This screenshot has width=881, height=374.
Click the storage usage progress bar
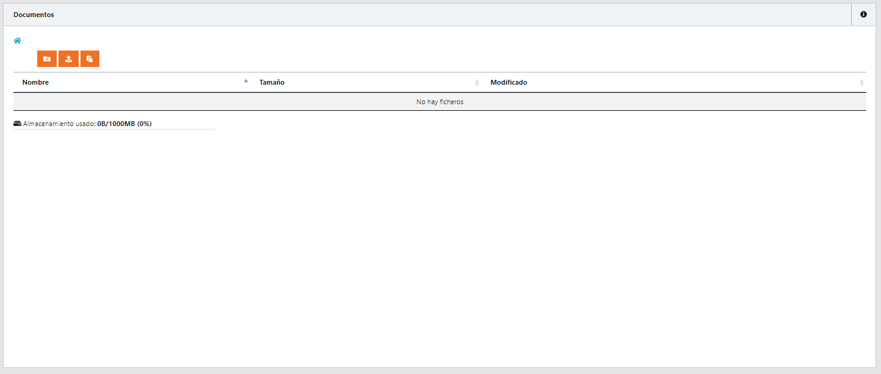click(x=115, y=130)
